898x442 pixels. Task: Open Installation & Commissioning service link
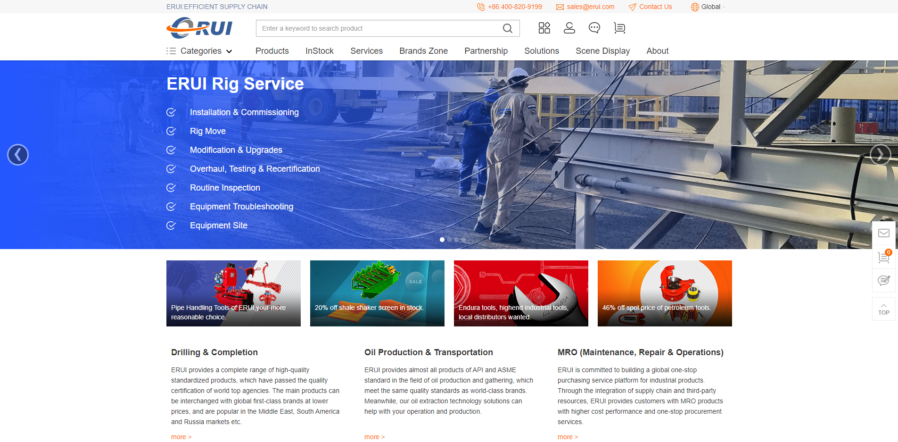244,112
